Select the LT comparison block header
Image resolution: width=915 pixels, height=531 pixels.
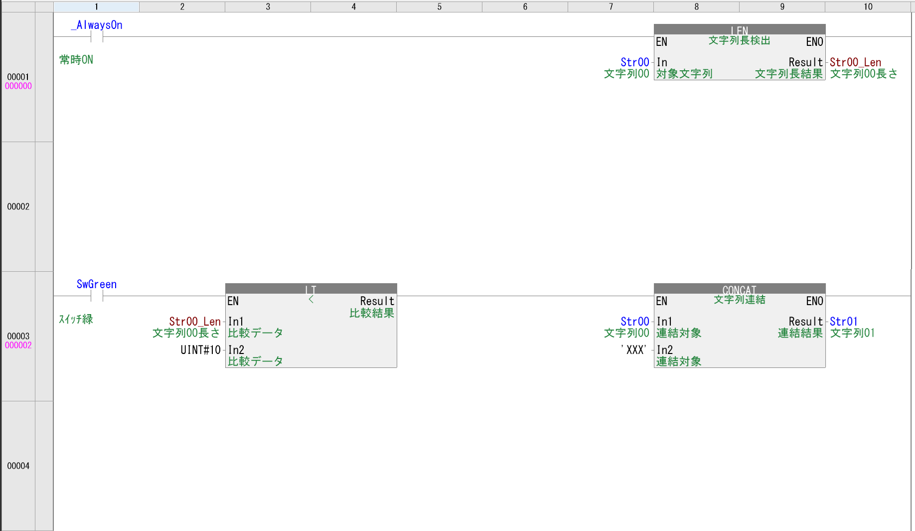310,289
